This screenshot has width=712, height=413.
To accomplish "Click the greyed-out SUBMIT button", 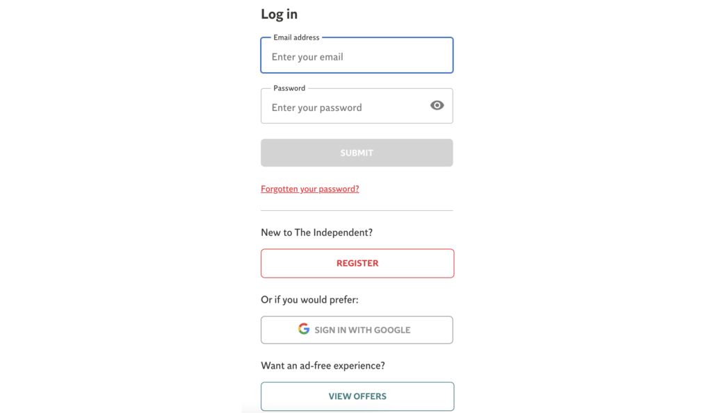I will (357, 153).
